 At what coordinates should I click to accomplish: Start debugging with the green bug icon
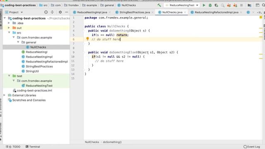click(210, 5)
